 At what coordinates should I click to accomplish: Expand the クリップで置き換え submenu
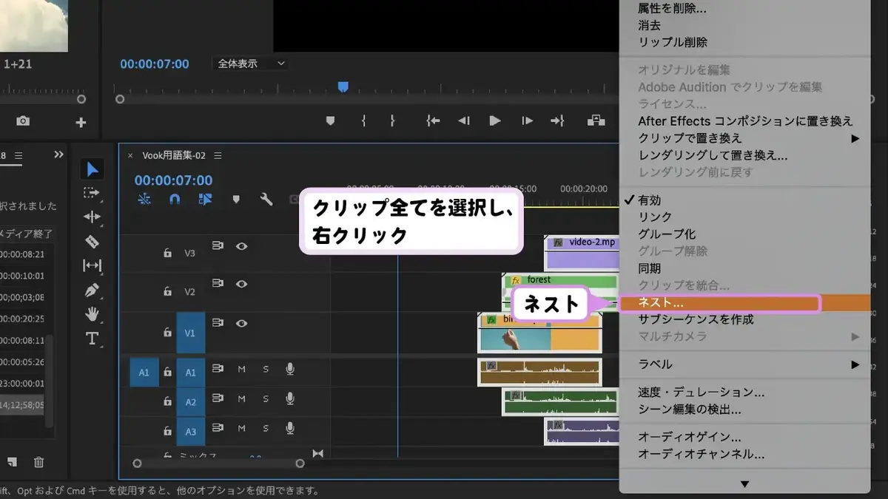(x=744, y=138)
